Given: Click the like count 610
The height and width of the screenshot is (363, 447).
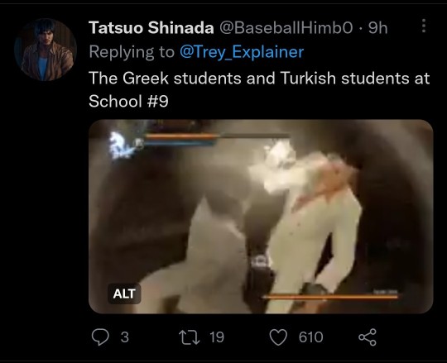Looking at the screenshot, I should [310, 337].
